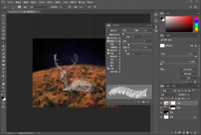This screenshot has width=201, height=135.
Task: Select the Move tool
Action: (x=3, y=15)
